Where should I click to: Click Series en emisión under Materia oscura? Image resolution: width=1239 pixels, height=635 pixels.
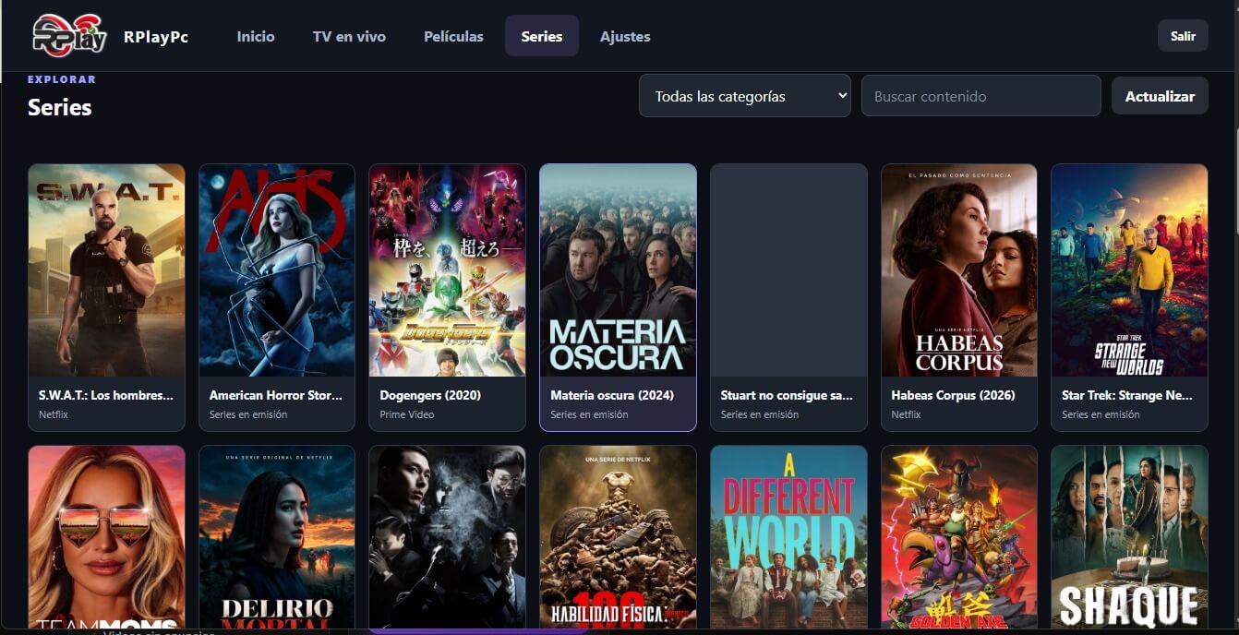pos(589,414)
